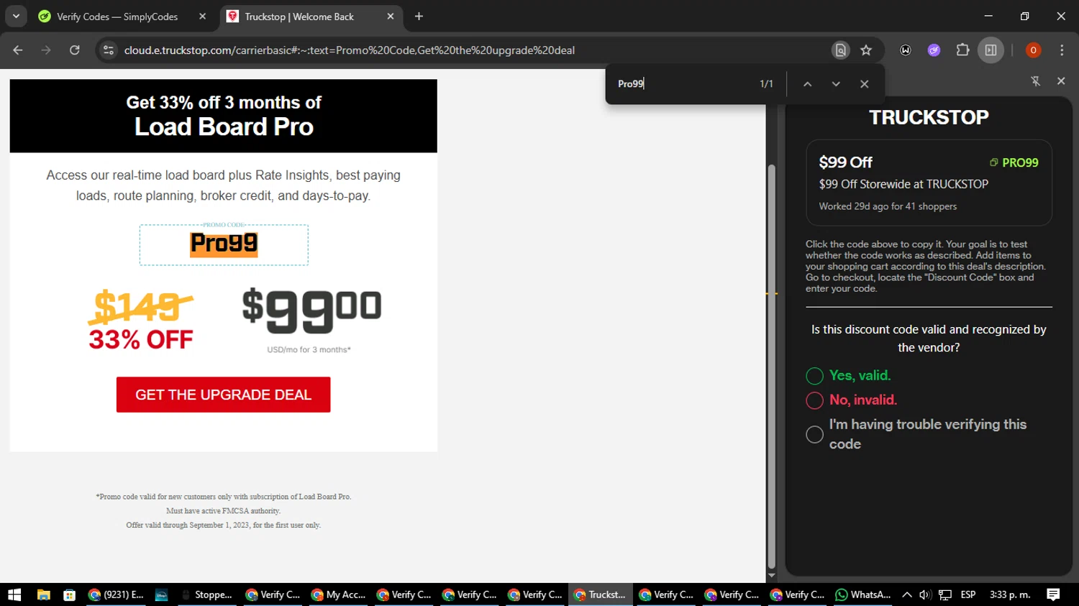Open the Extensions puzzle icon
This screenshot has height=606, width=1079.
coord(962,50)
